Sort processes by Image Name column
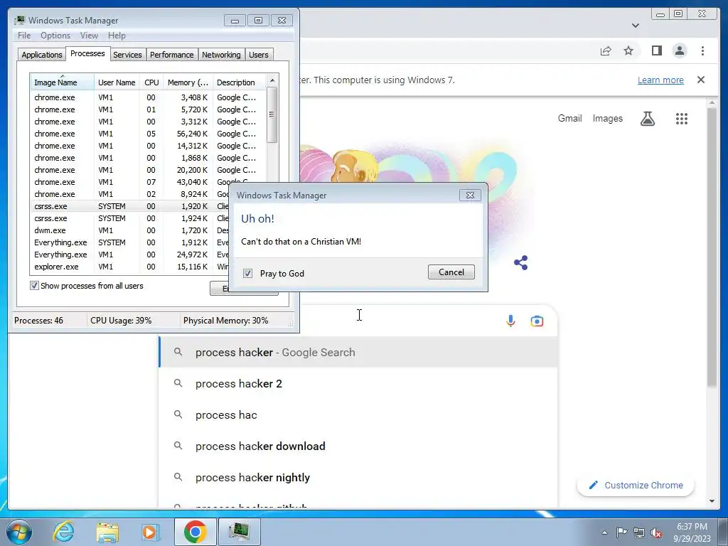This screenshot has height=546, width=728. tap(62, 82)
